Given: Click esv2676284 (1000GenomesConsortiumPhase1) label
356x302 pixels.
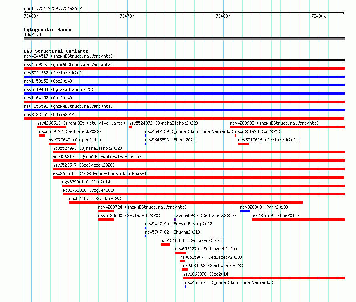Looking at the screenshot, I should 101,173.
